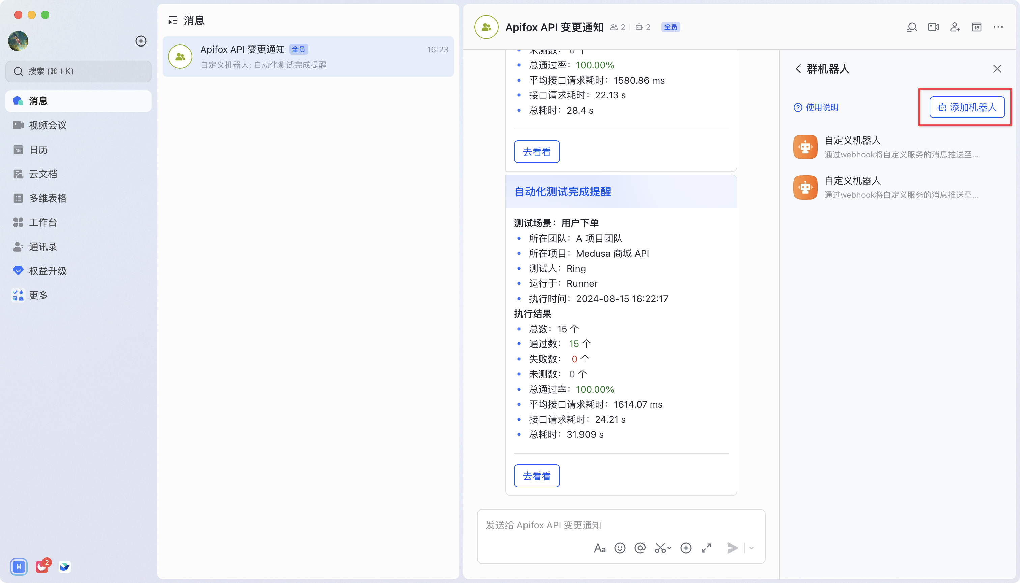
Task: Click the search chat icon in header
Action: click(x=912, y=27)
